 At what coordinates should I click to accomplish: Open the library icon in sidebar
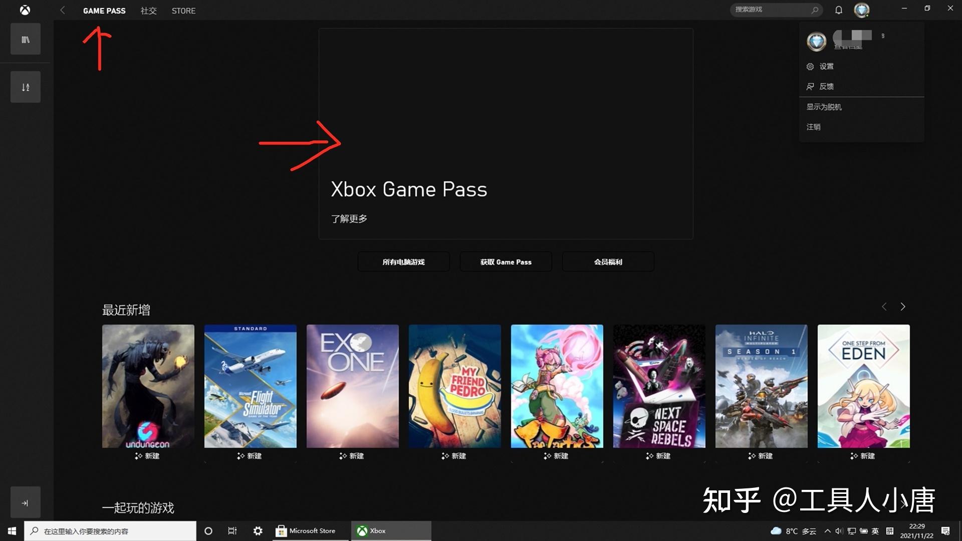tap(26, 40)
